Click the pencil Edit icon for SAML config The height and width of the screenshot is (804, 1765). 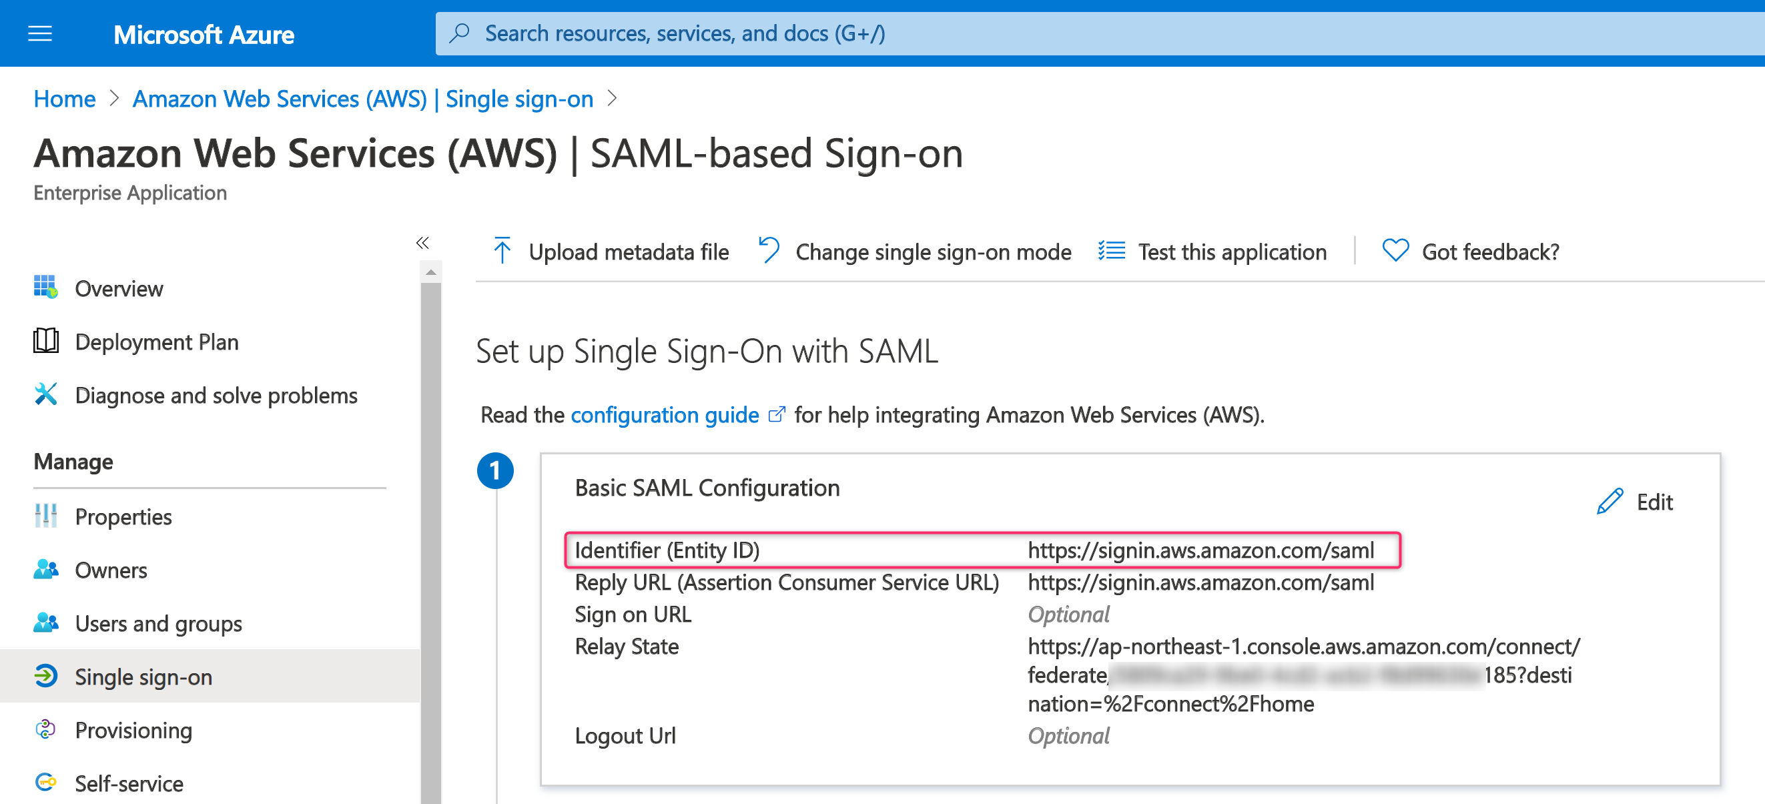click(1610, 502)
